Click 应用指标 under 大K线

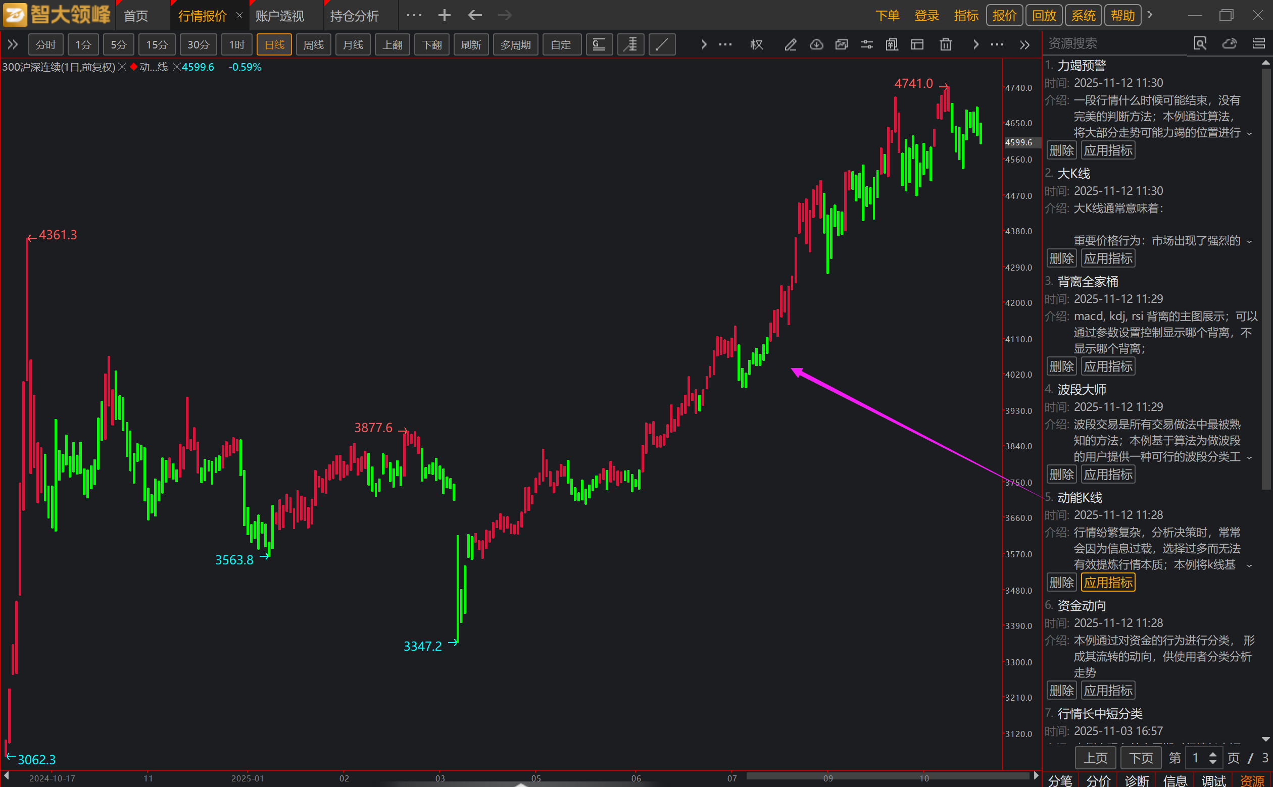[1108, 258]
